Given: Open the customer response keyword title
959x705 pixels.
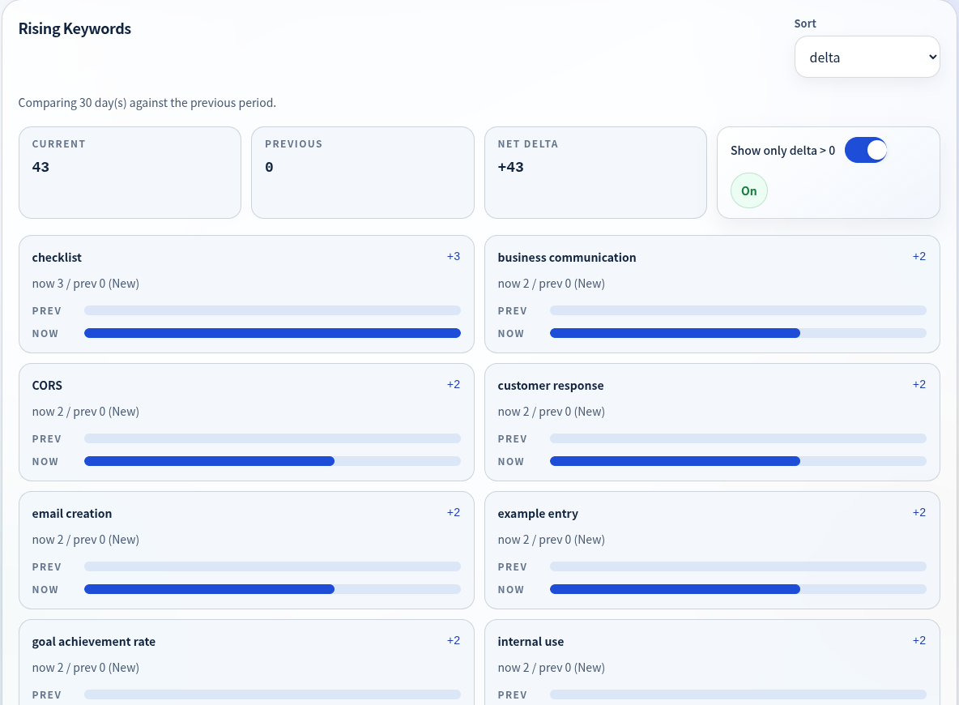Looking at the screenshot, I should pyautogui.click(x=551, y=386).
